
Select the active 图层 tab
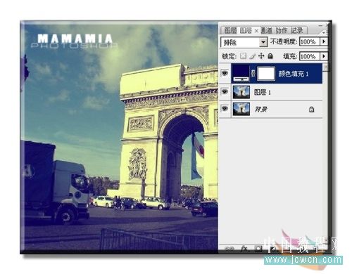click(246, 30)
